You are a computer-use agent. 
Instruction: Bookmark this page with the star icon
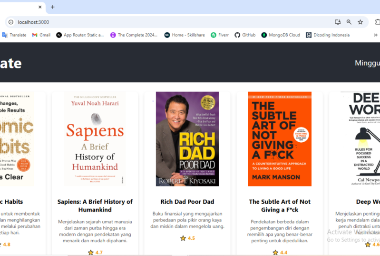[361, 22]
